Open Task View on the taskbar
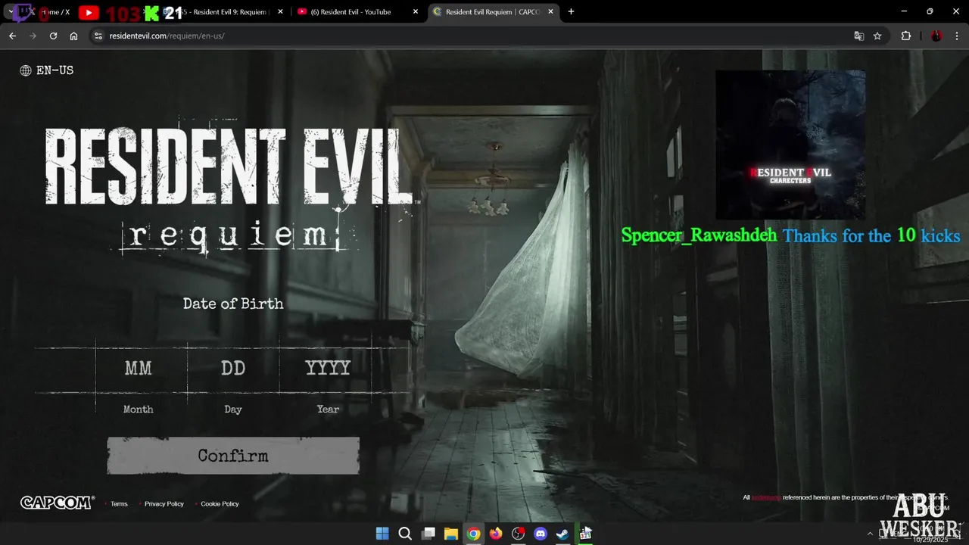This screenshot has width=969, height=545. [428, 534]
